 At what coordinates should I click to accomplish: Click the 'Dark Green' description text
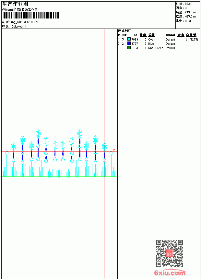point(156,48)
